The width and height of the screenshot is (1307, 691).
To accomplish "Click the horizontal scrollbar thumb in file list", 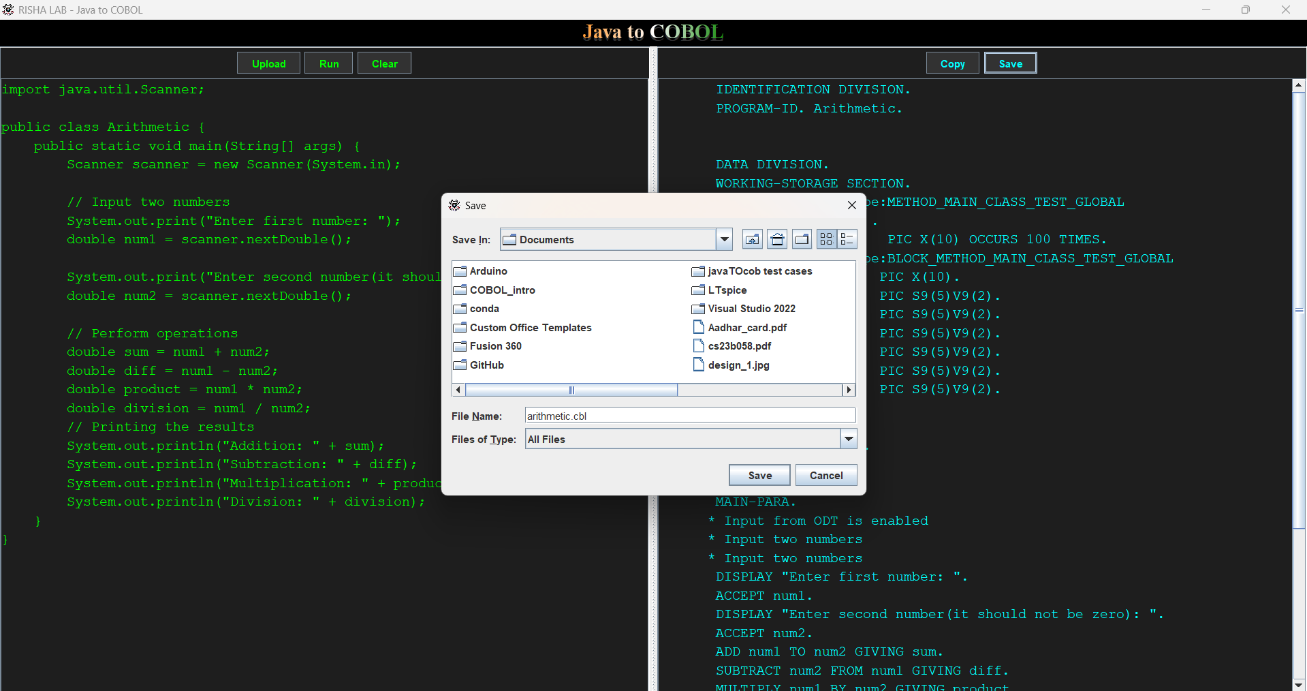I will click(x=571, y=390).
